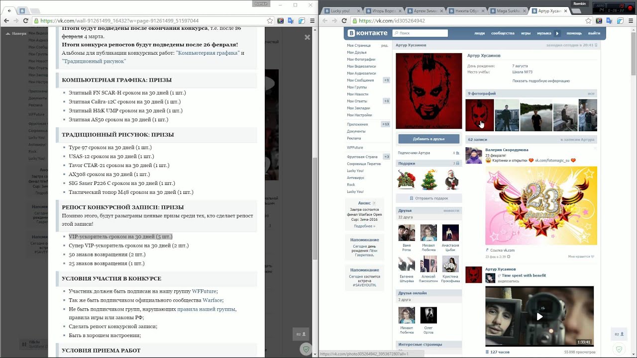The height and width of the screenshot is (358, 637).
Task: Open "сообщества" in VK header
Action: coord(503,33)
